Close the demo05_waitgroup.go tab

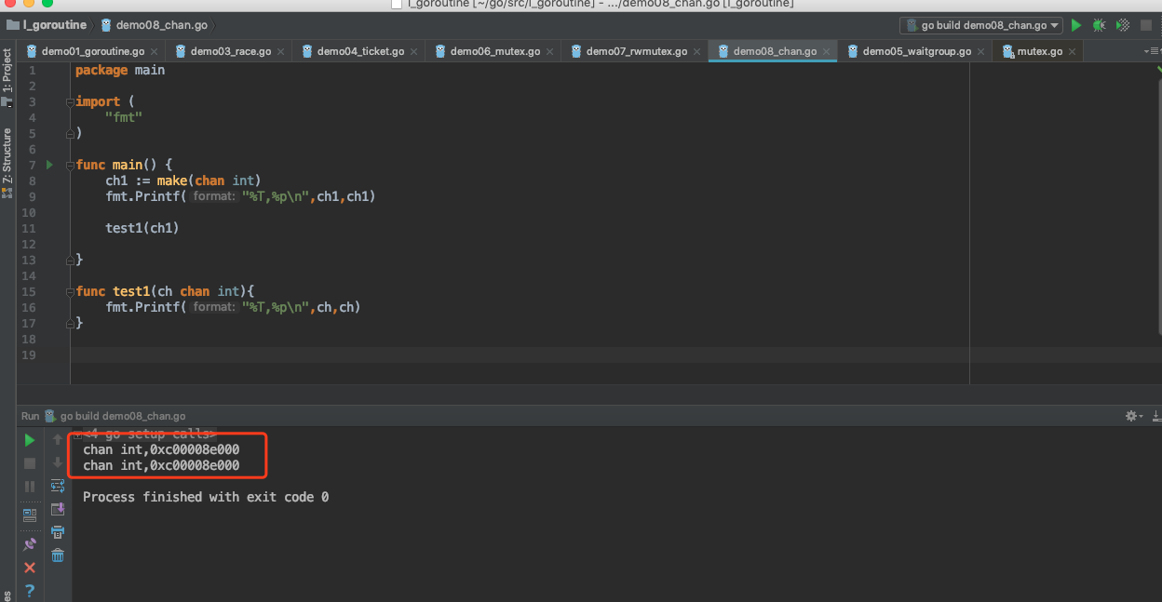click(x=980, y=52)
